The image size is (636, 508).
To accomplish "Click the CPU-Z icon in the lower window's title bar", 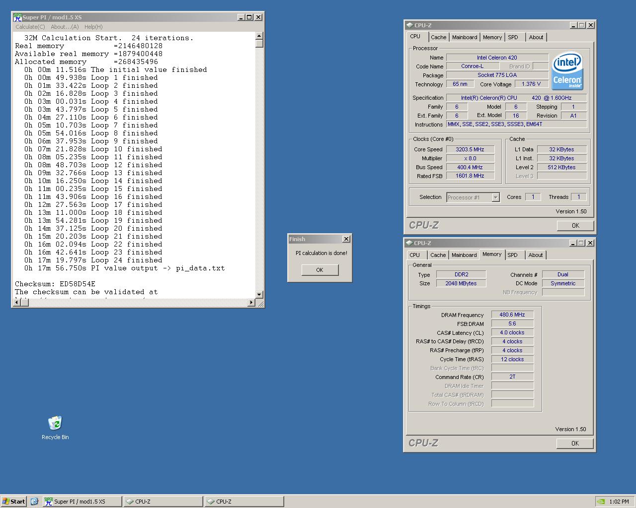I will 409,243.
